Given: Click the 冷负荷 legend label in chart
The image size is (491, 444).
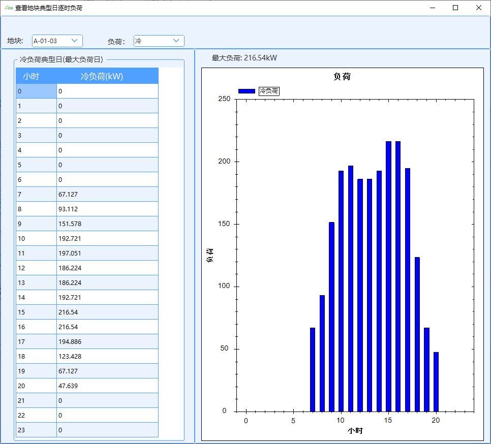Looking at the screenshot, I should pos(269,91).
